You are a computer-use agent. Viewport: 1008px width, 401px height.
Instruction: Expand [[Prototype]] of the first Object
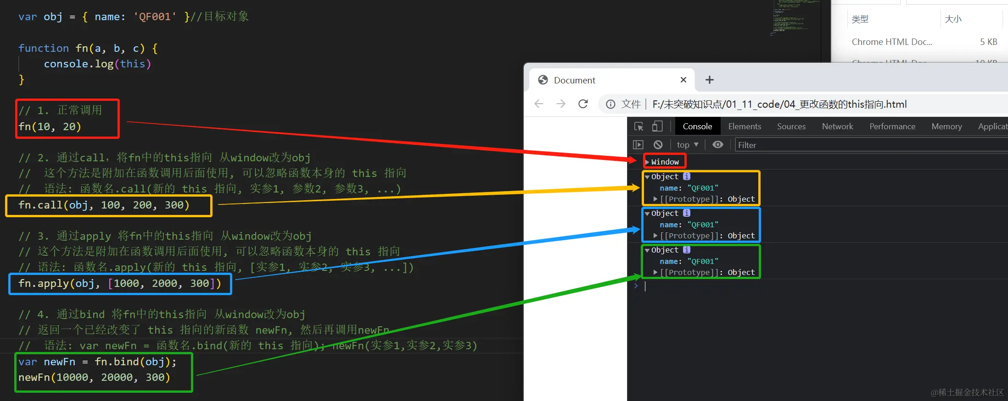(655, 199)
